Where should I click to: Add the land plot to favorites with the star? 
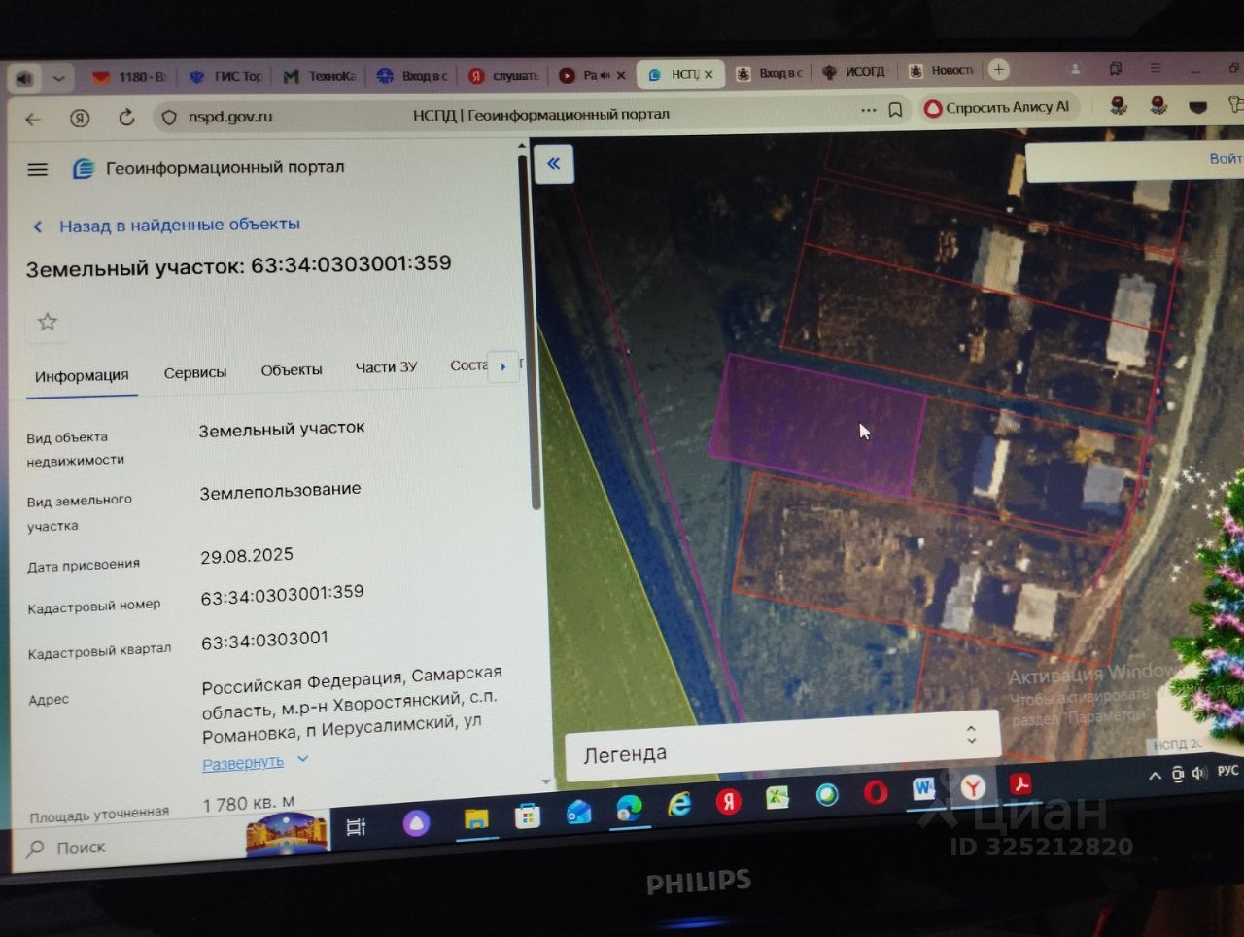pyautogui.click(x=47, y=321)
